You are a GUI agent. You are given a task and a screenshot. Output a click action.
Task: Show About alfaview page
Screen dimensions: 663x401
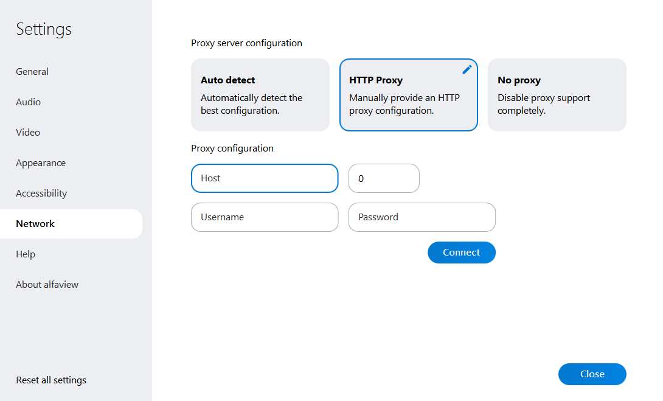(47, 285)
